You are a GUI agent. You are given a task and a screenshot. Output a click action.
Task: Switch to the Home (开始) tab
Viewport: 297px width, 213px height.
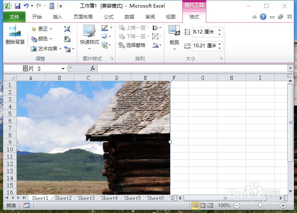(37, 17)
